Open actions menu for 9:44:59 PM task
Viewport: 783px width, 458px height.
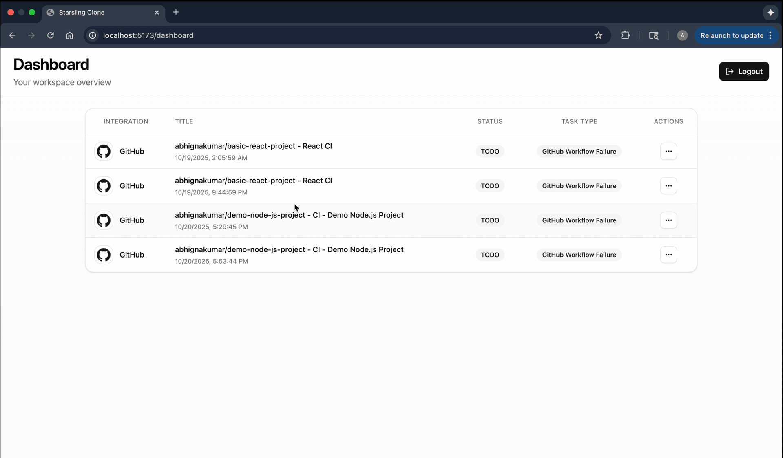click(668, 186)
